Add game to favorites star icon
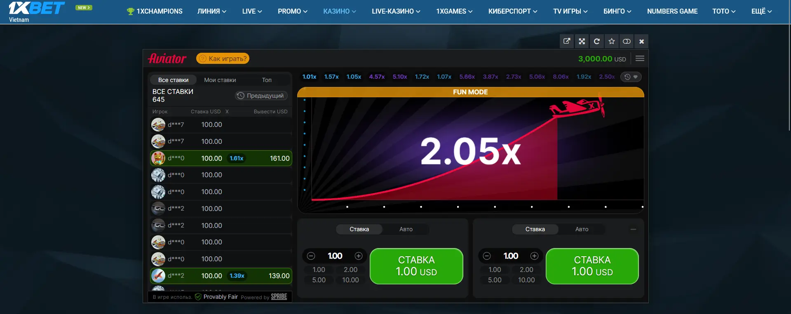This screenshot has height=314, width=791. tap(612, 41)
